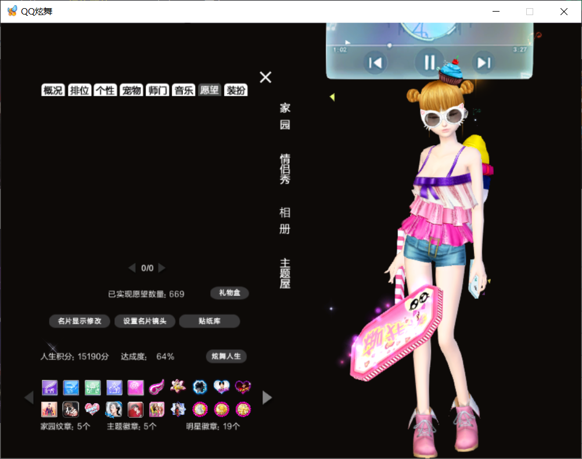Viewport: 582px width, 459px height.
Task: Click the pink heart star badge
Action: pyautogui.click(x=92, y=409)
